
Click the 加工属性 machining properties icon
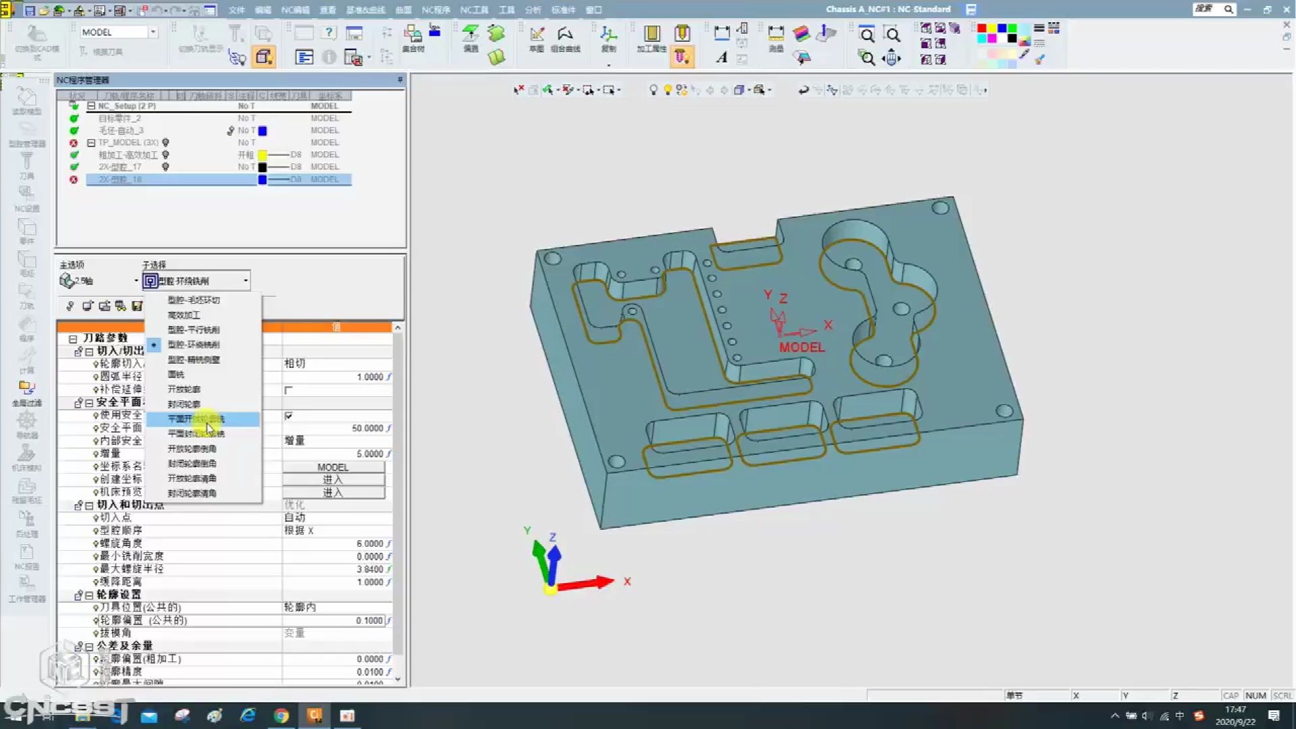coord(651,34)
